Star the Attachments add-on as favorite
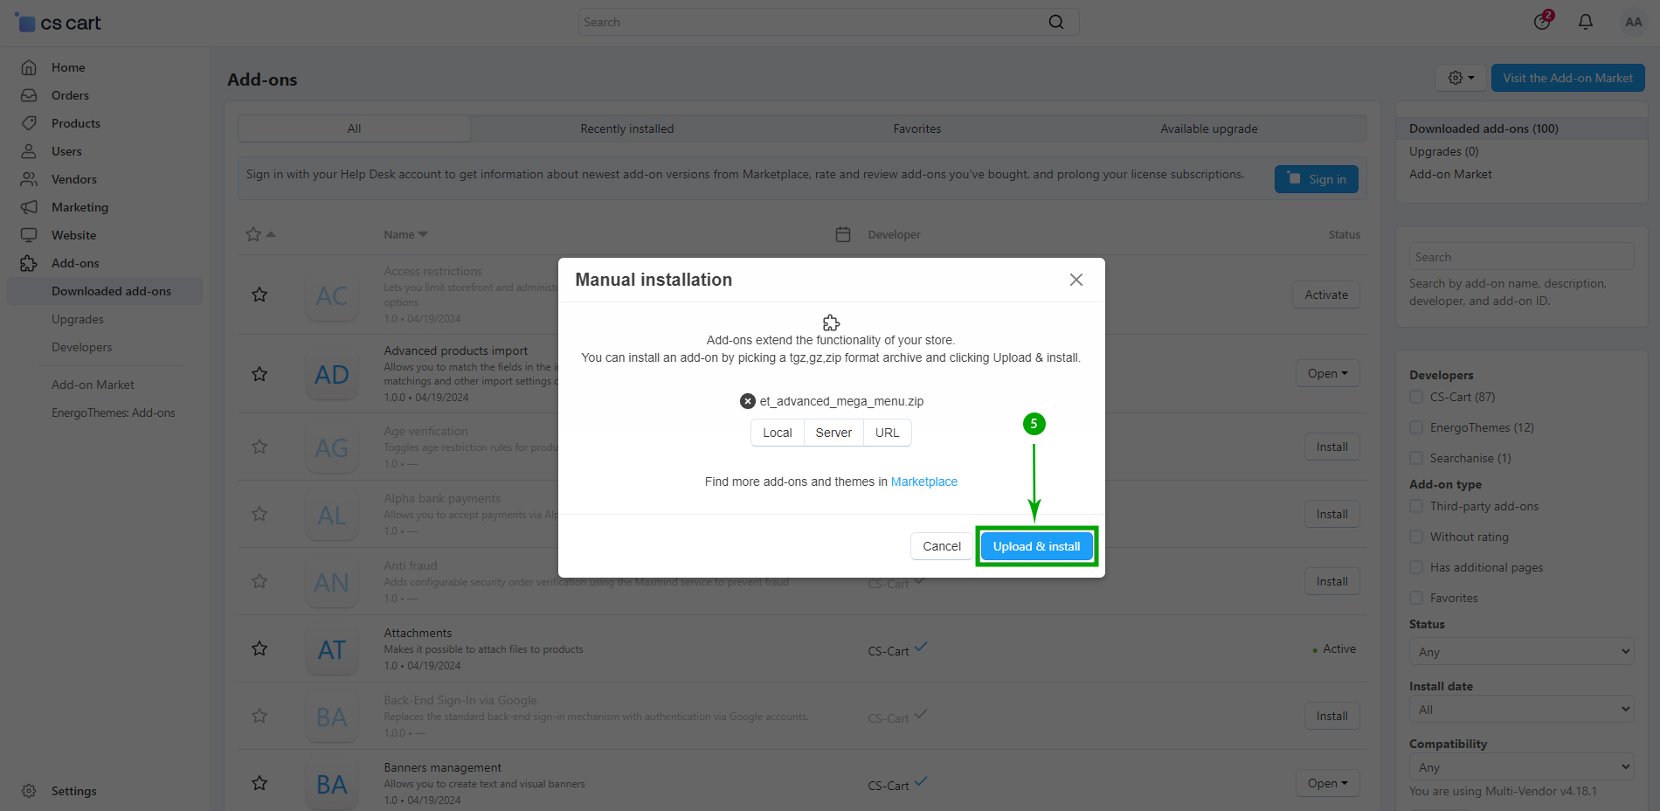 (x=259, y=648)
